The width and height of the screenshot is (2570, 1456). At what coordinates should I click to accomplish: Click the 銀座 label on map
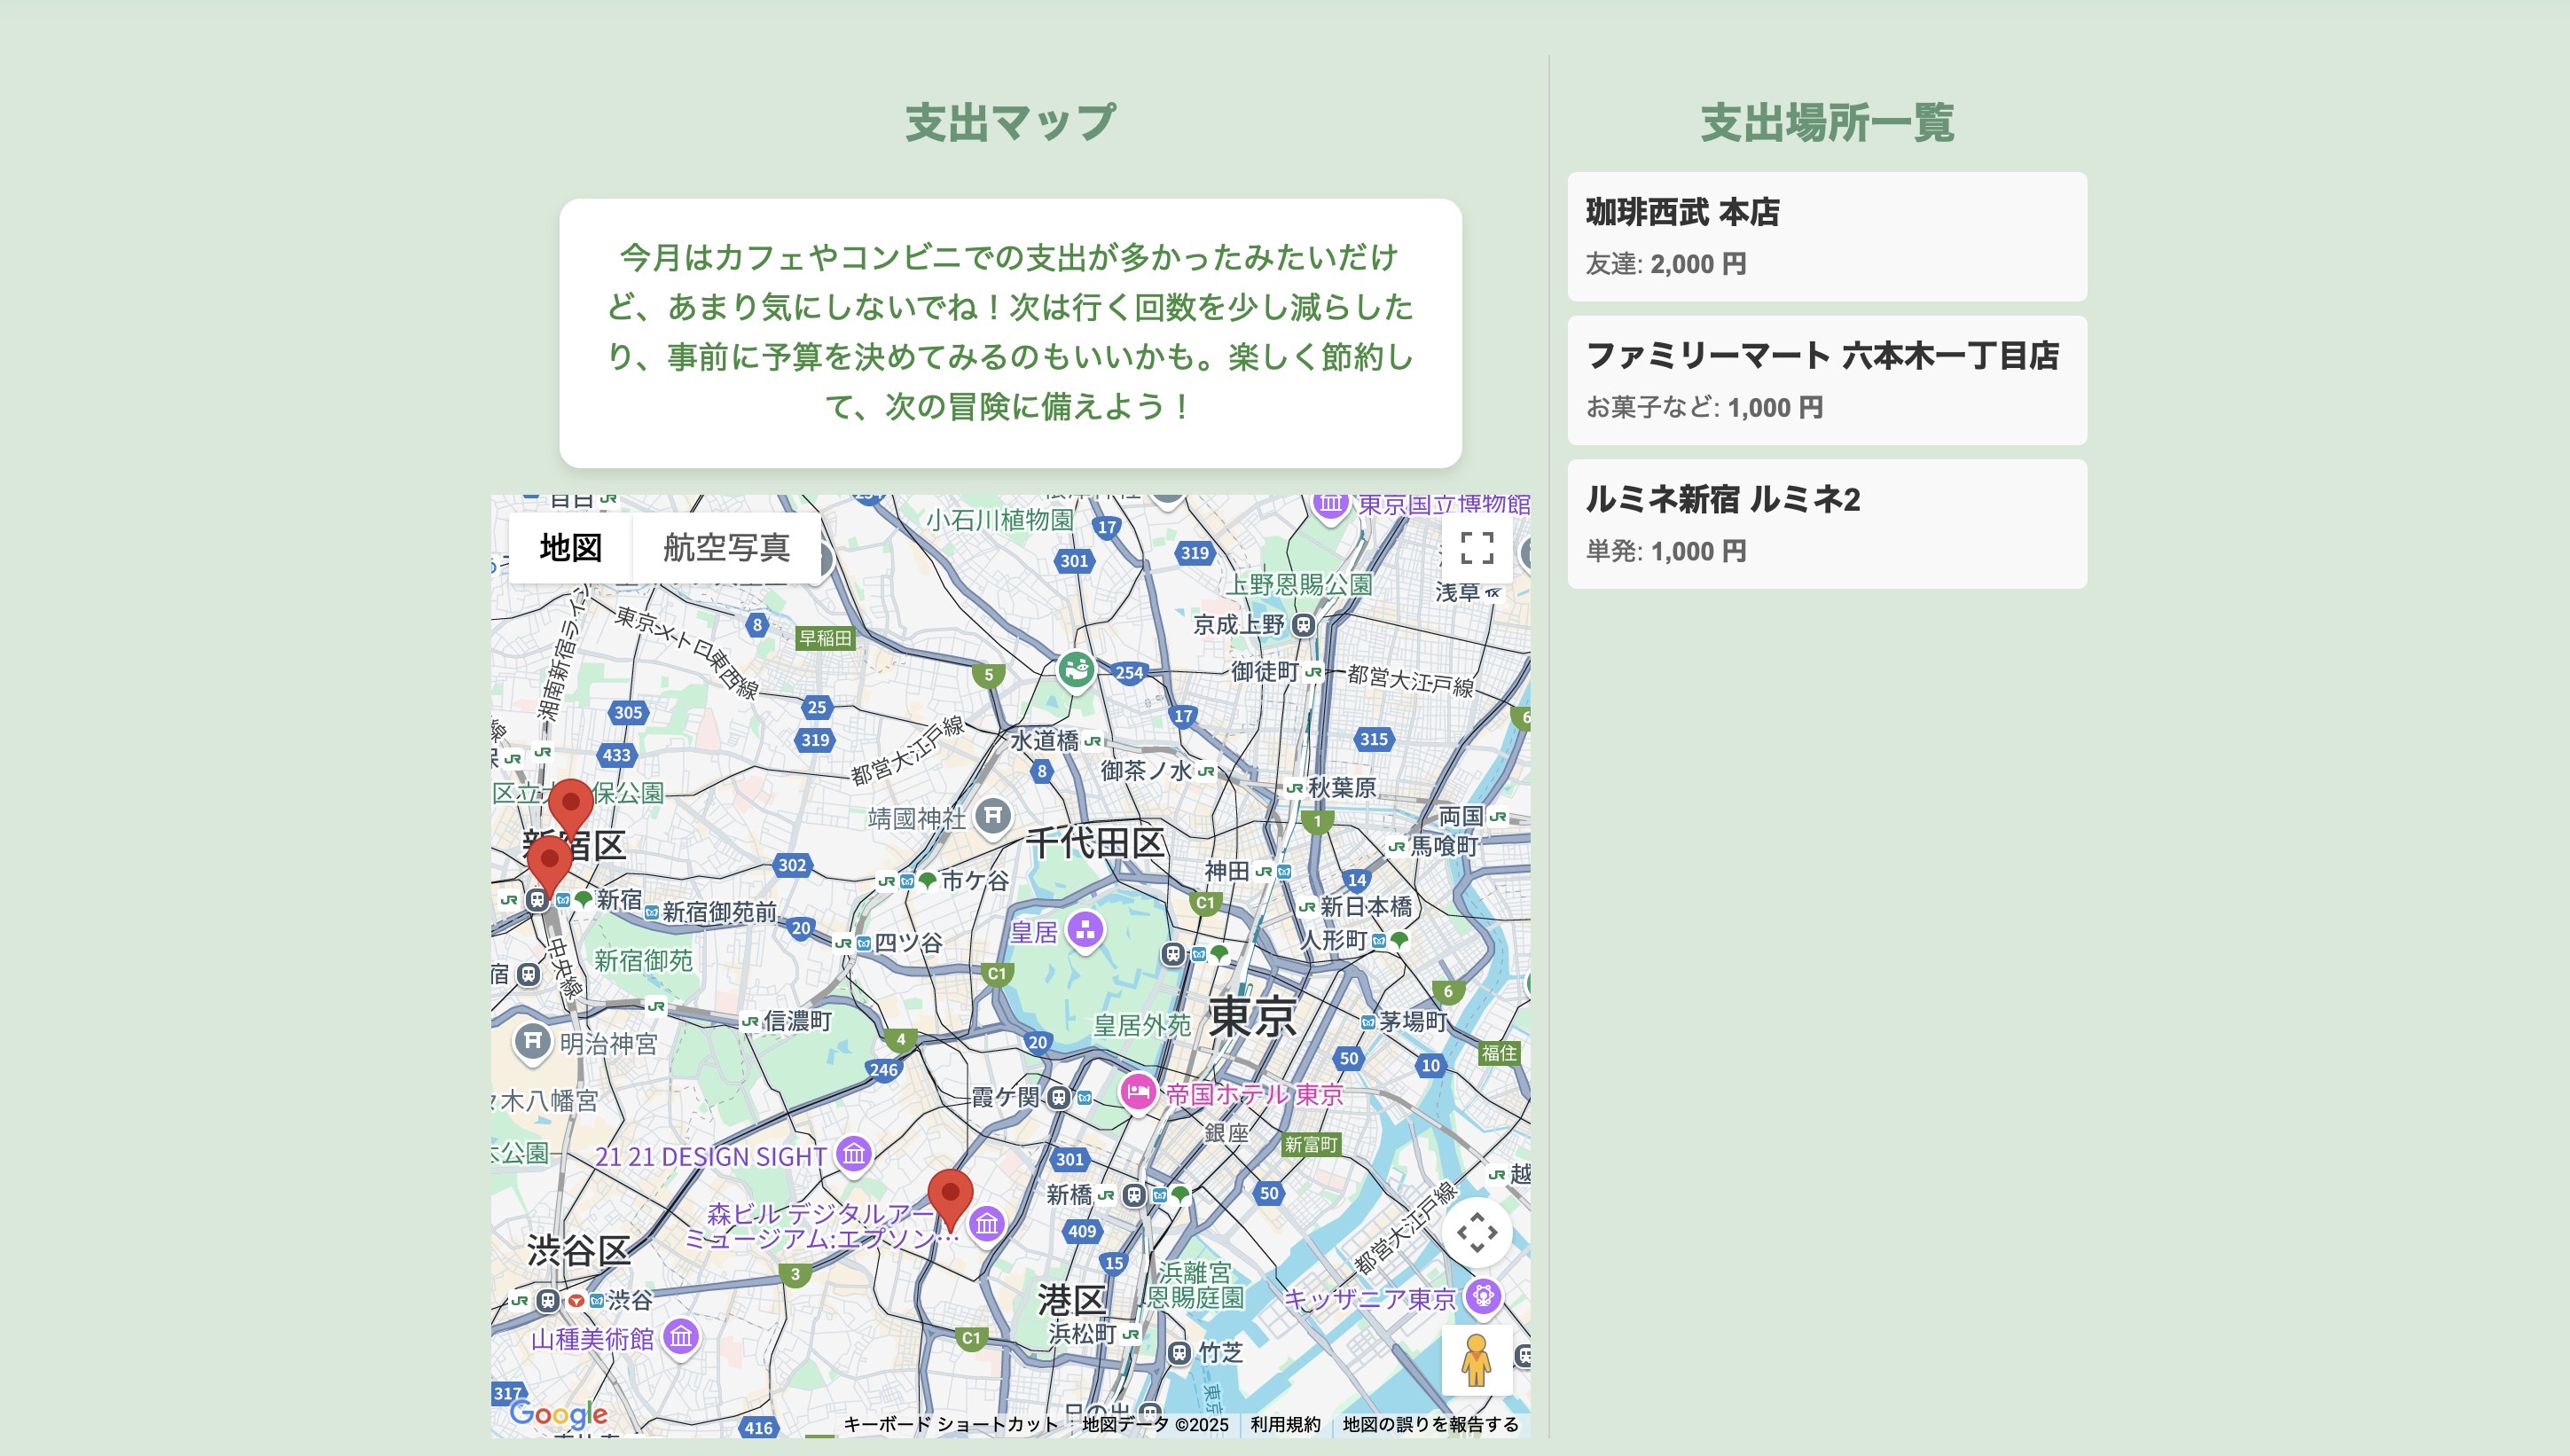coord(1226,1133)
